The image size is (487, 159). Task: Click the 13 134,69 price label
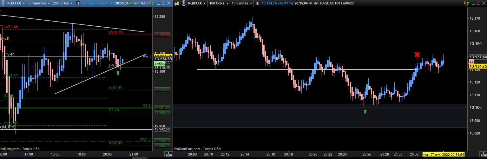click(162, 59)
